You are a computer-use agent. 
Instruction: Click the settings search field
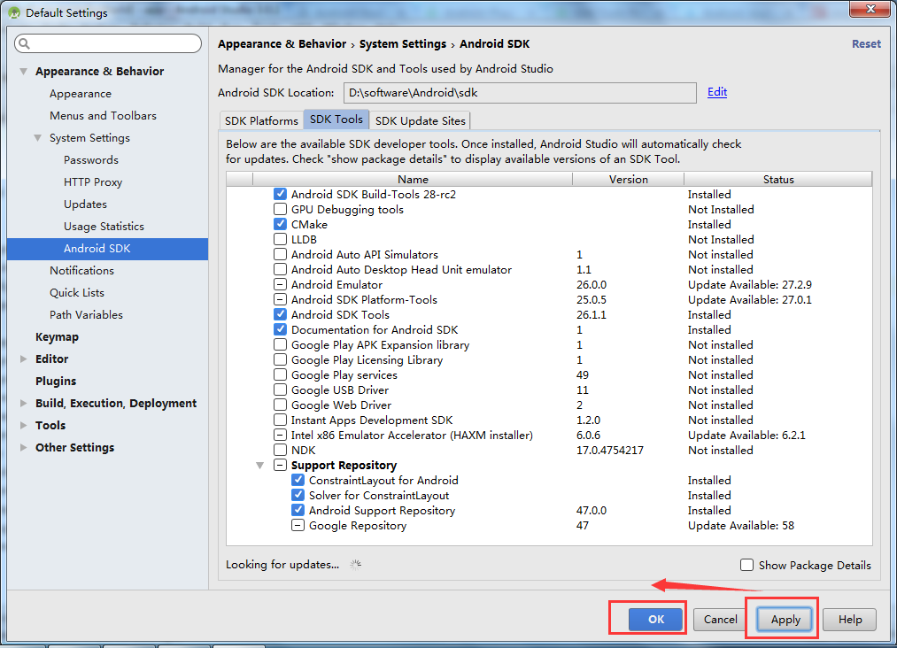coord(108,43)
